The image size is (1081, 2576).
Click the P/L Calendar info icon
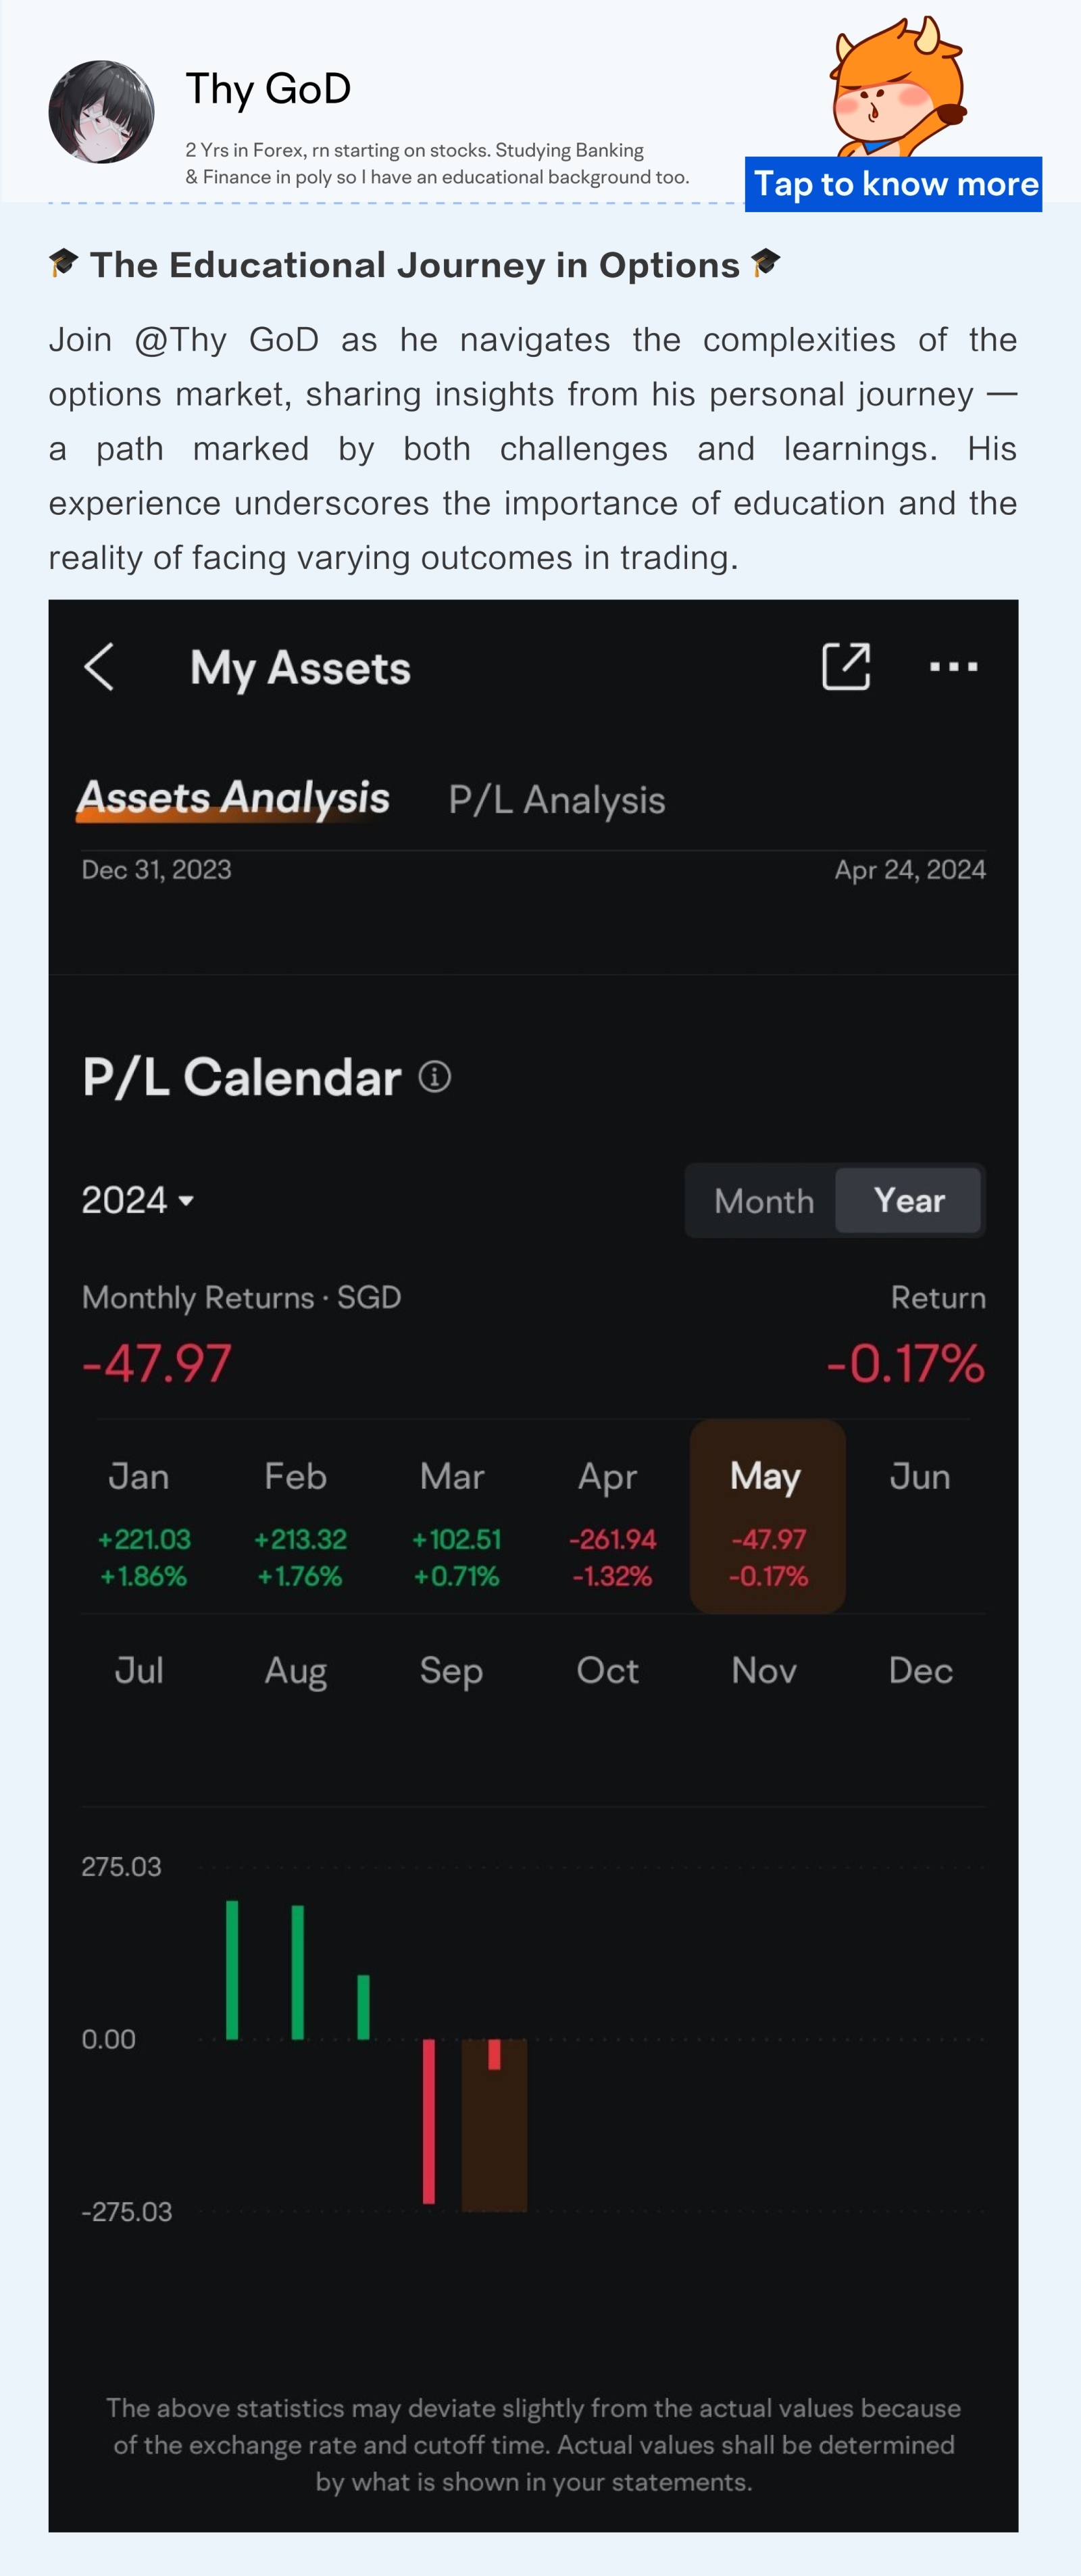434,1077
